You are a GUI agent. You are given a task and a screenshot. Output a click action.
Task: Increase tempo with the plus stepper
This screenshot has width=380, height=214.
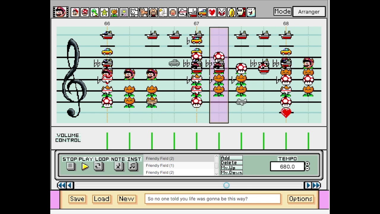[307, 164]
